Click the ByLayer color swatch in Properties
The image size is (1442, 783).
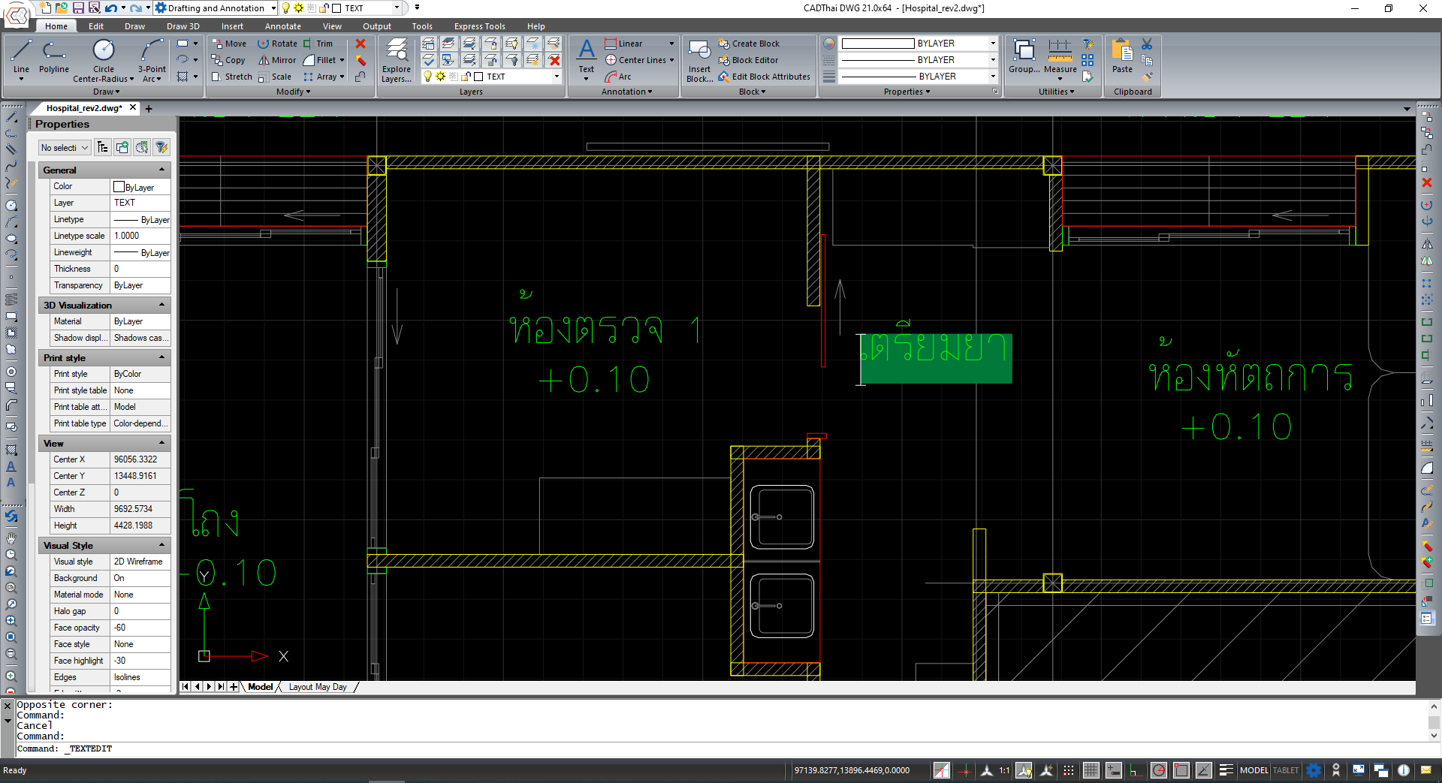click(x=119, y=186)
